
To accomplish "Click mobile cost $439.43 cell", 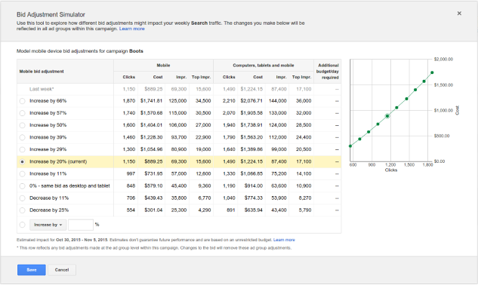I will click(153, 198).
